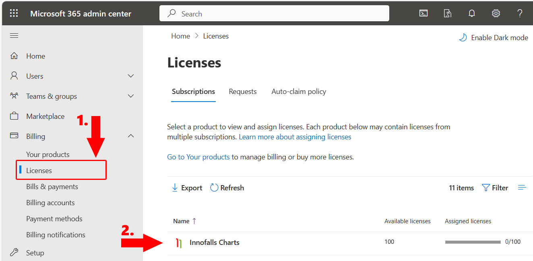Click the Go to Your products link
The image size is (533, 261).
pos(198,157)
